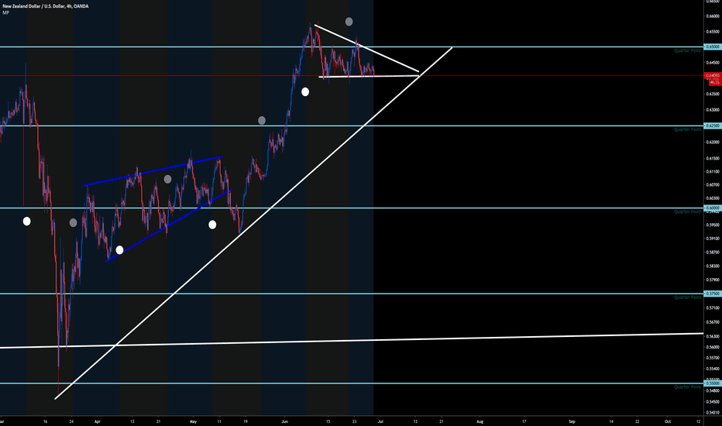
Task: Click the Quarter Point label at 0.55000
Action: click(687, 386)
